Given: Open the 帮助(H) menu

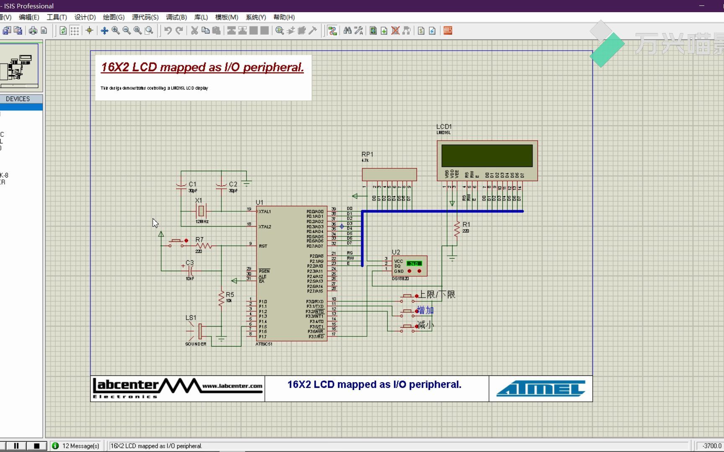Looking at the screenshot, I should click(284, 17).
